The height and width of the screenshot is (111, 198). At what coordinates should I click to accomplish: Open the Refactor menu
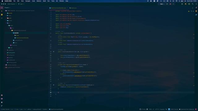[39, 1]
